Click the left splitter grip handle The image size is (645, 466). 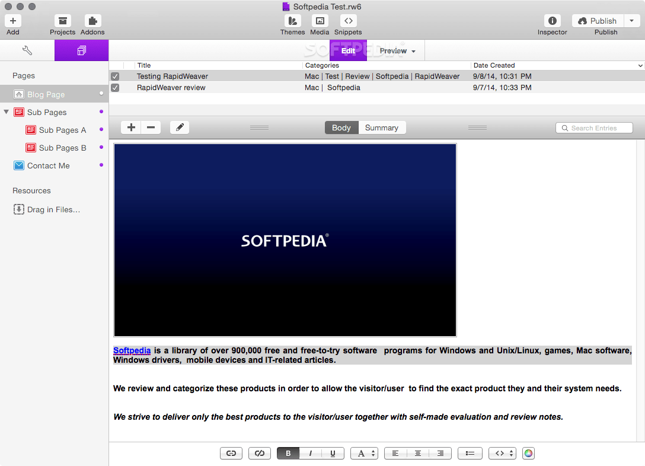coord(259,128)
